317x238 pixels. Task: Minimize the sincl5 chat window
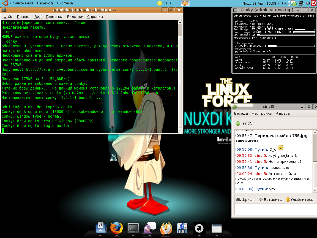(x=302, y=107)
